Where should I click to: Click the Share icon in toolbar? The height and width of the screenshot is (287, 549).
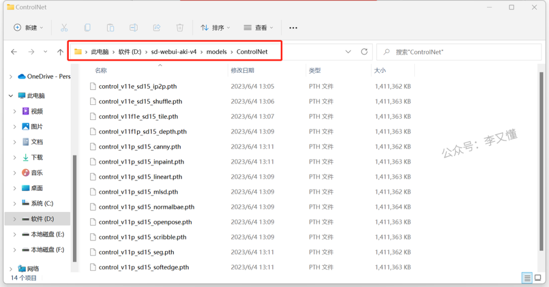tap(157, 28)
